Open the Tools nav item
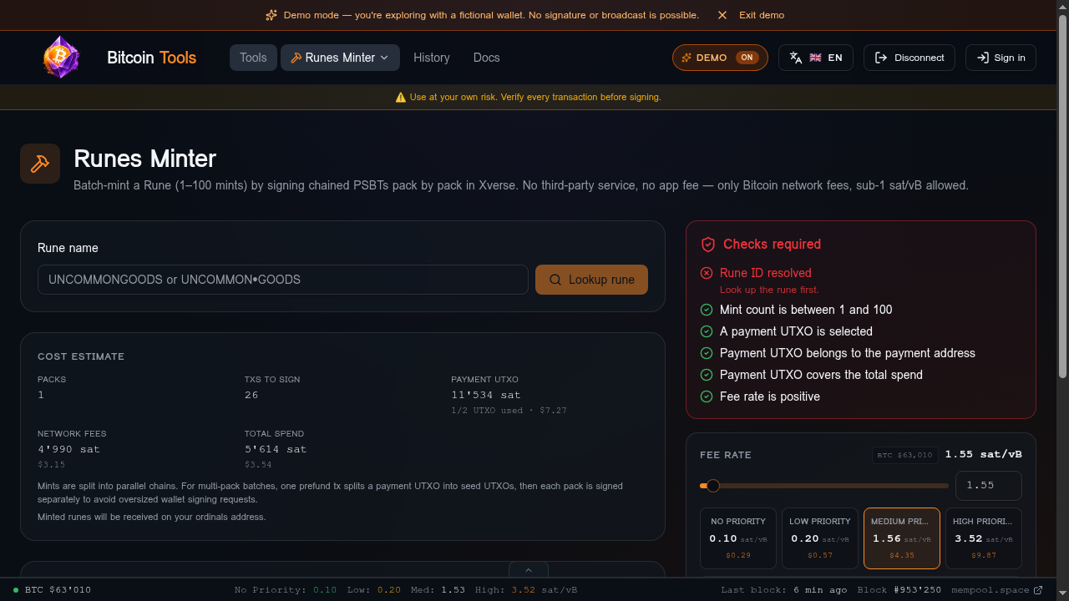 253,58
